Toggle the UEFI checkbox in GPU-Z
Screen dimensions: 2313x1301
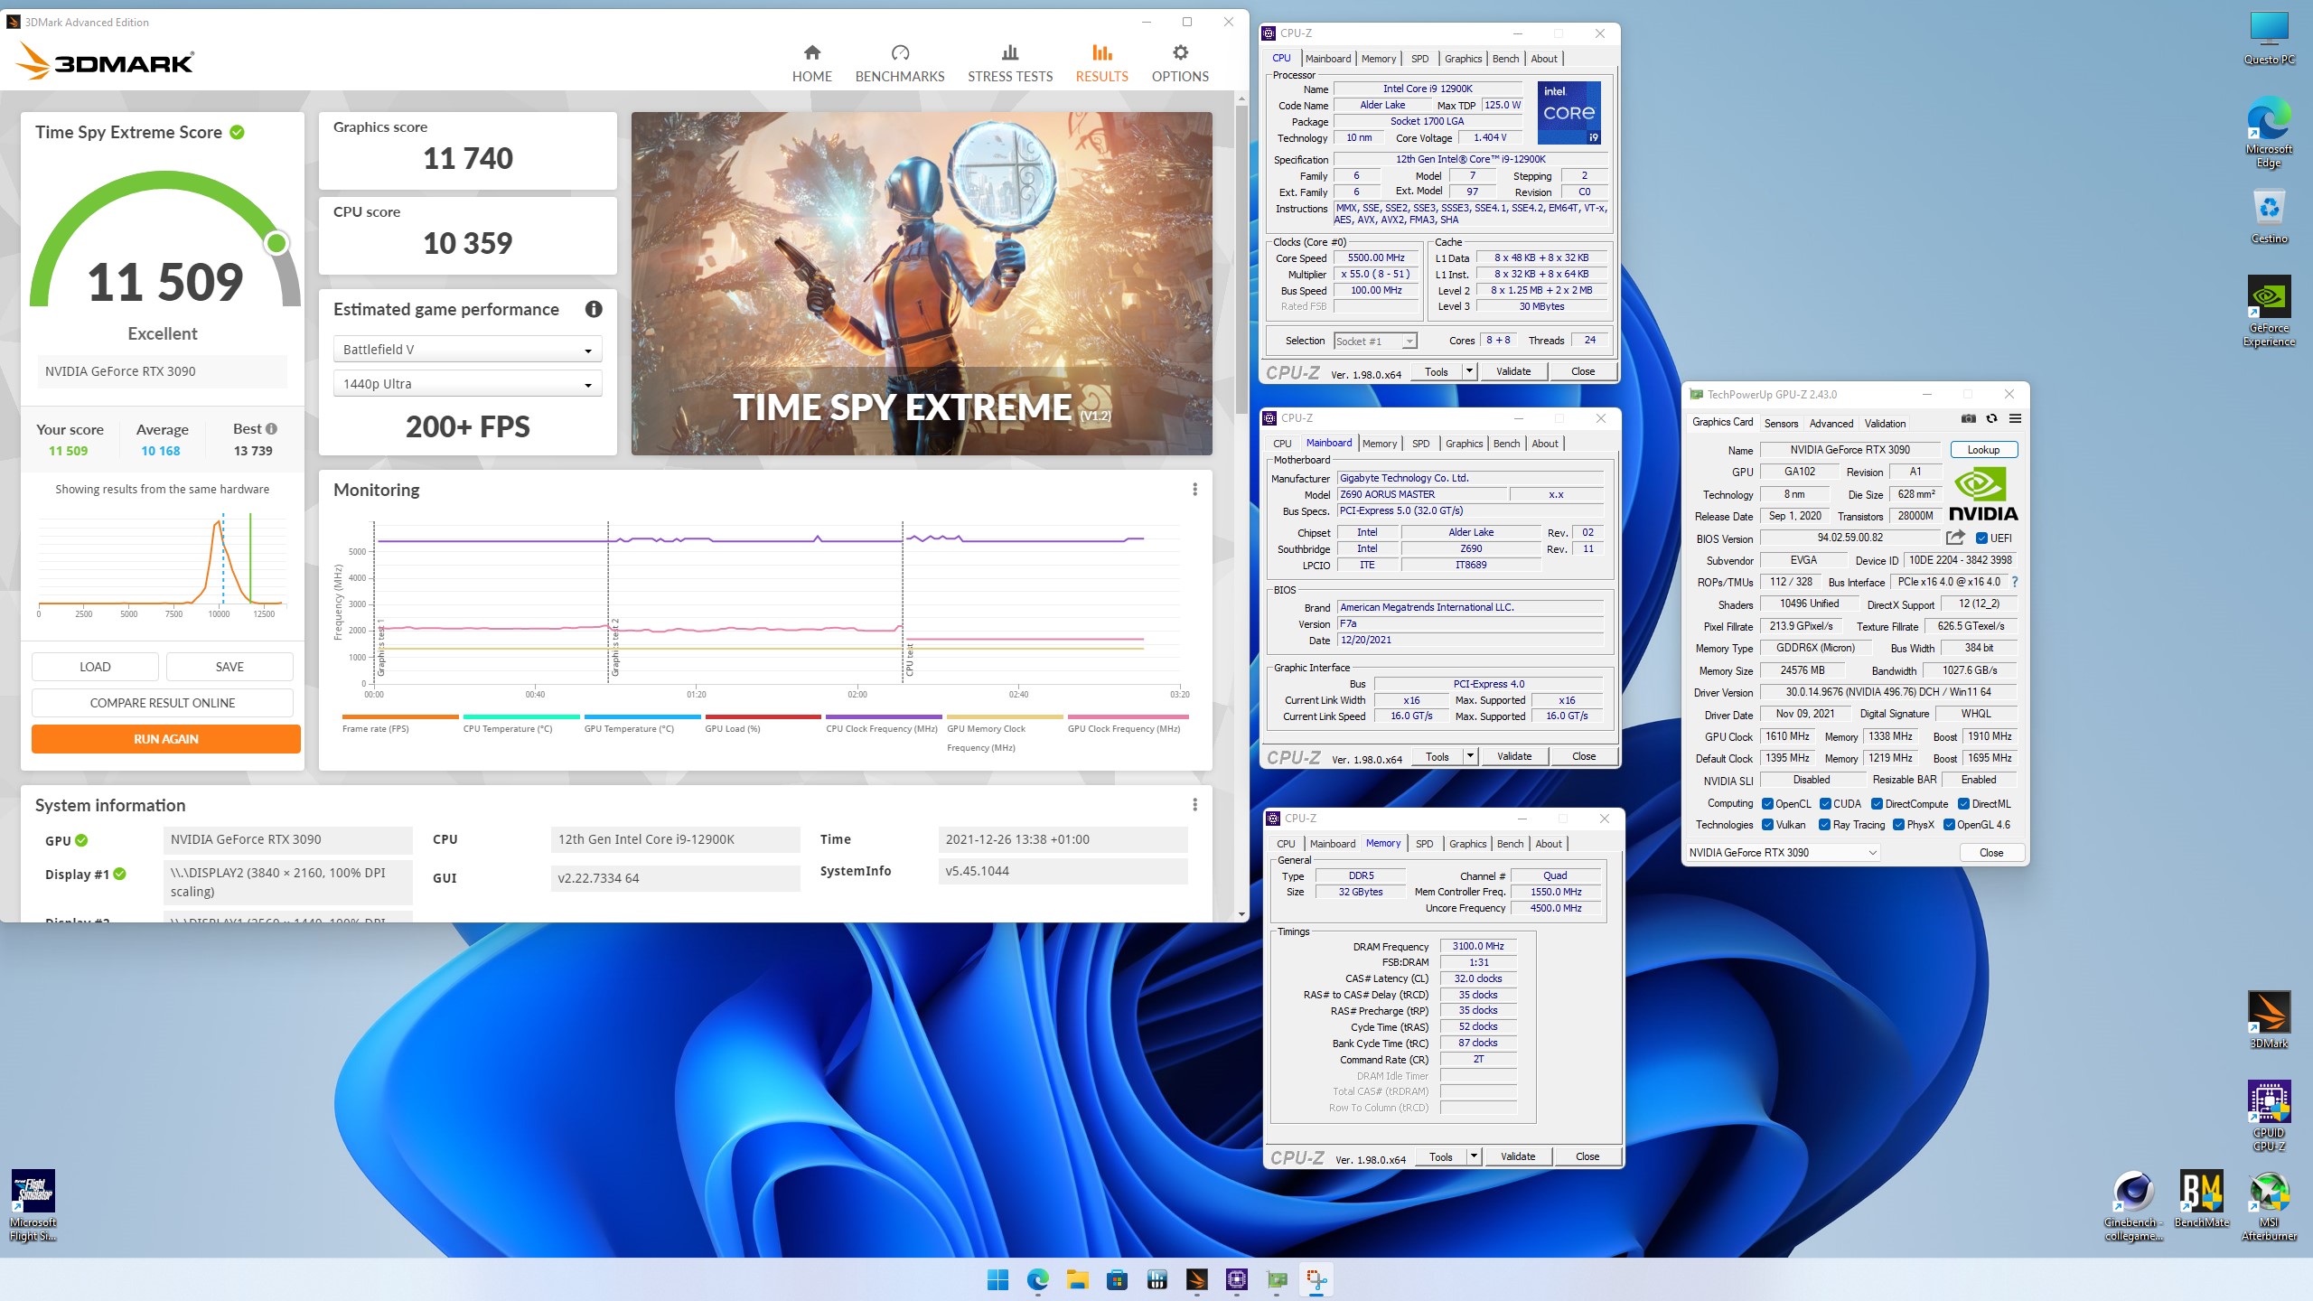[1981, 538]
